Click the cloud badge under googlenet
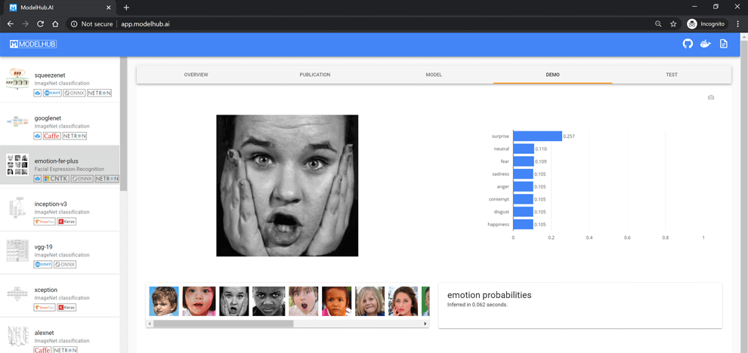This screenshot has width=748, height=353. [38, 136]
